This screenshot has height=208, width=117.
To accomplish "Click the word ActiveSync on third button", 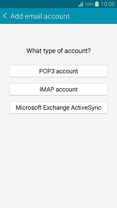I will [86, 108].
